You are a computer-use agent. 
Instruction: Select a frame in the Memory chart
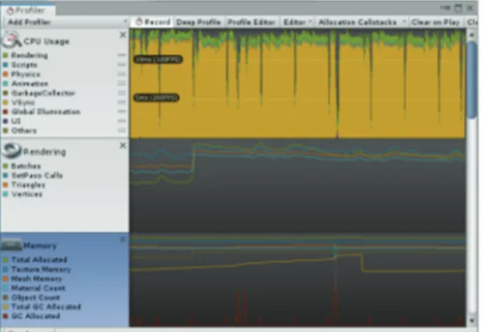click(x=298, y=280)
